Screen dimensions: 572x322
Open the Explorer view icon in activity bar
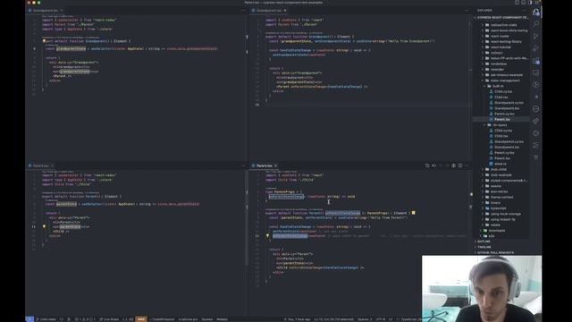pyautogui.click(x=536, y=12)
